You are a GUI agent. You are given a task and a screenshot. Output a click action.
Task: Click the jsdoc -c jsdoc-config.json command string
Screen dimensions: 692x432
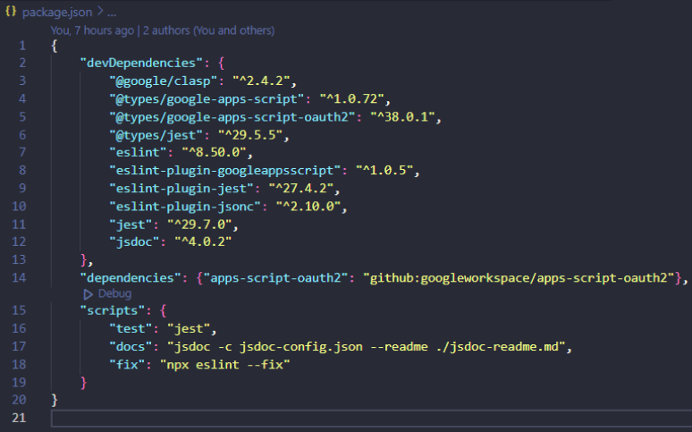click(x=367, y=347)
